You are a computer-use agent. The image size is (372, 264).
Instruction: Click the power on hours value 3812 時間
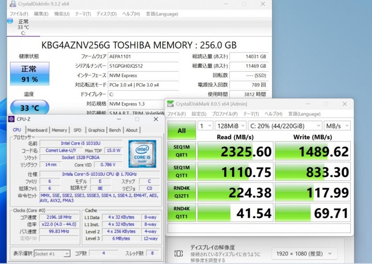249,94
